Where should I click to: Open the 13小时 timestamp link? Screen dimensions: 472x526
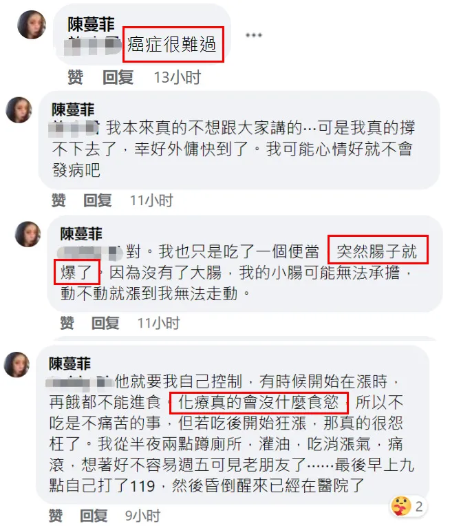click(x=178, y=78)
